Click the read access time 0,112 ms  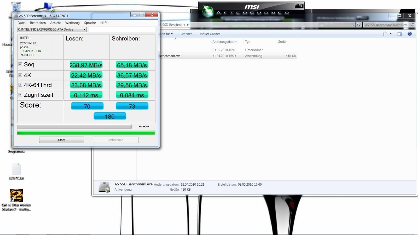pyautogui.click(x=86, y=95)
